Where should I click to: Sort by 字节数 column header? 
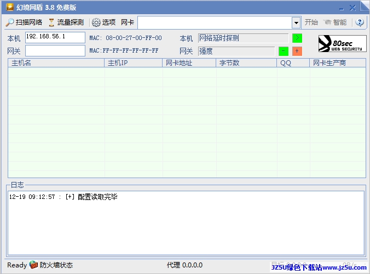point(246,63)
